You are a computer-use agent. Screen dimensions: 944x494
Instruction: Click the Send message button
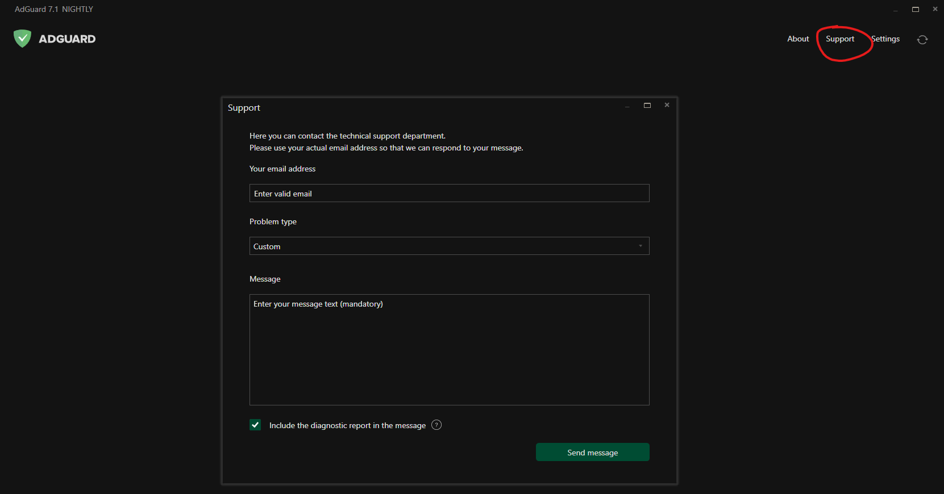click(592, 452)
